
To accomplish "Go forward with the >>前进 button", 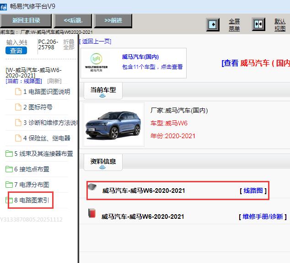I will click(113, 21).
